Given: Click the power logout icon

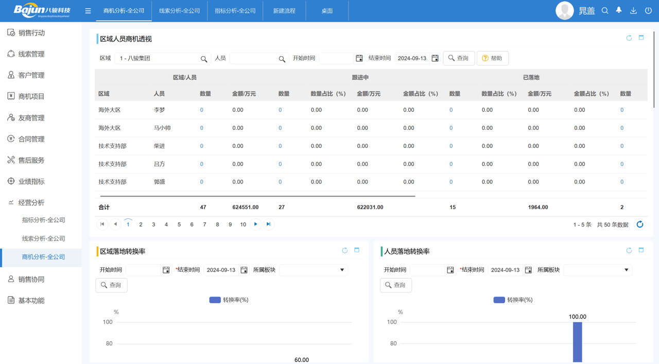Looking at the screenshot, I should tap(648, 11).
